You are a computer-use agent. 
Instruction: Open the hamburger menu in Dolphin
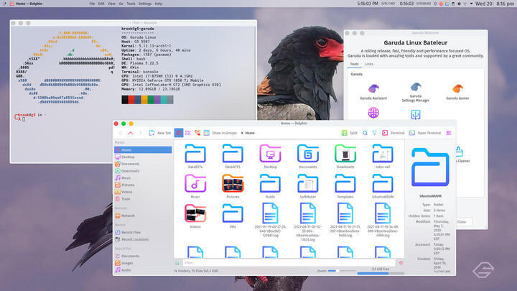(449, 133)
